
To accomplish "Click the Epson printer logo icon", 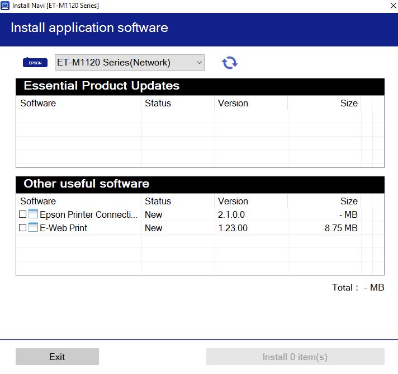I will tap(35, 62).
